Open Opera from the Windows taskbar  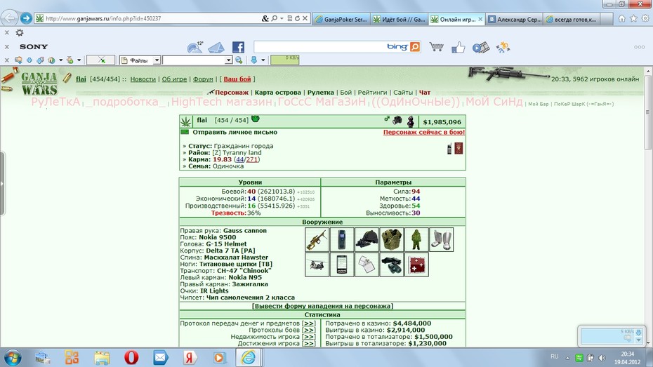131,357
